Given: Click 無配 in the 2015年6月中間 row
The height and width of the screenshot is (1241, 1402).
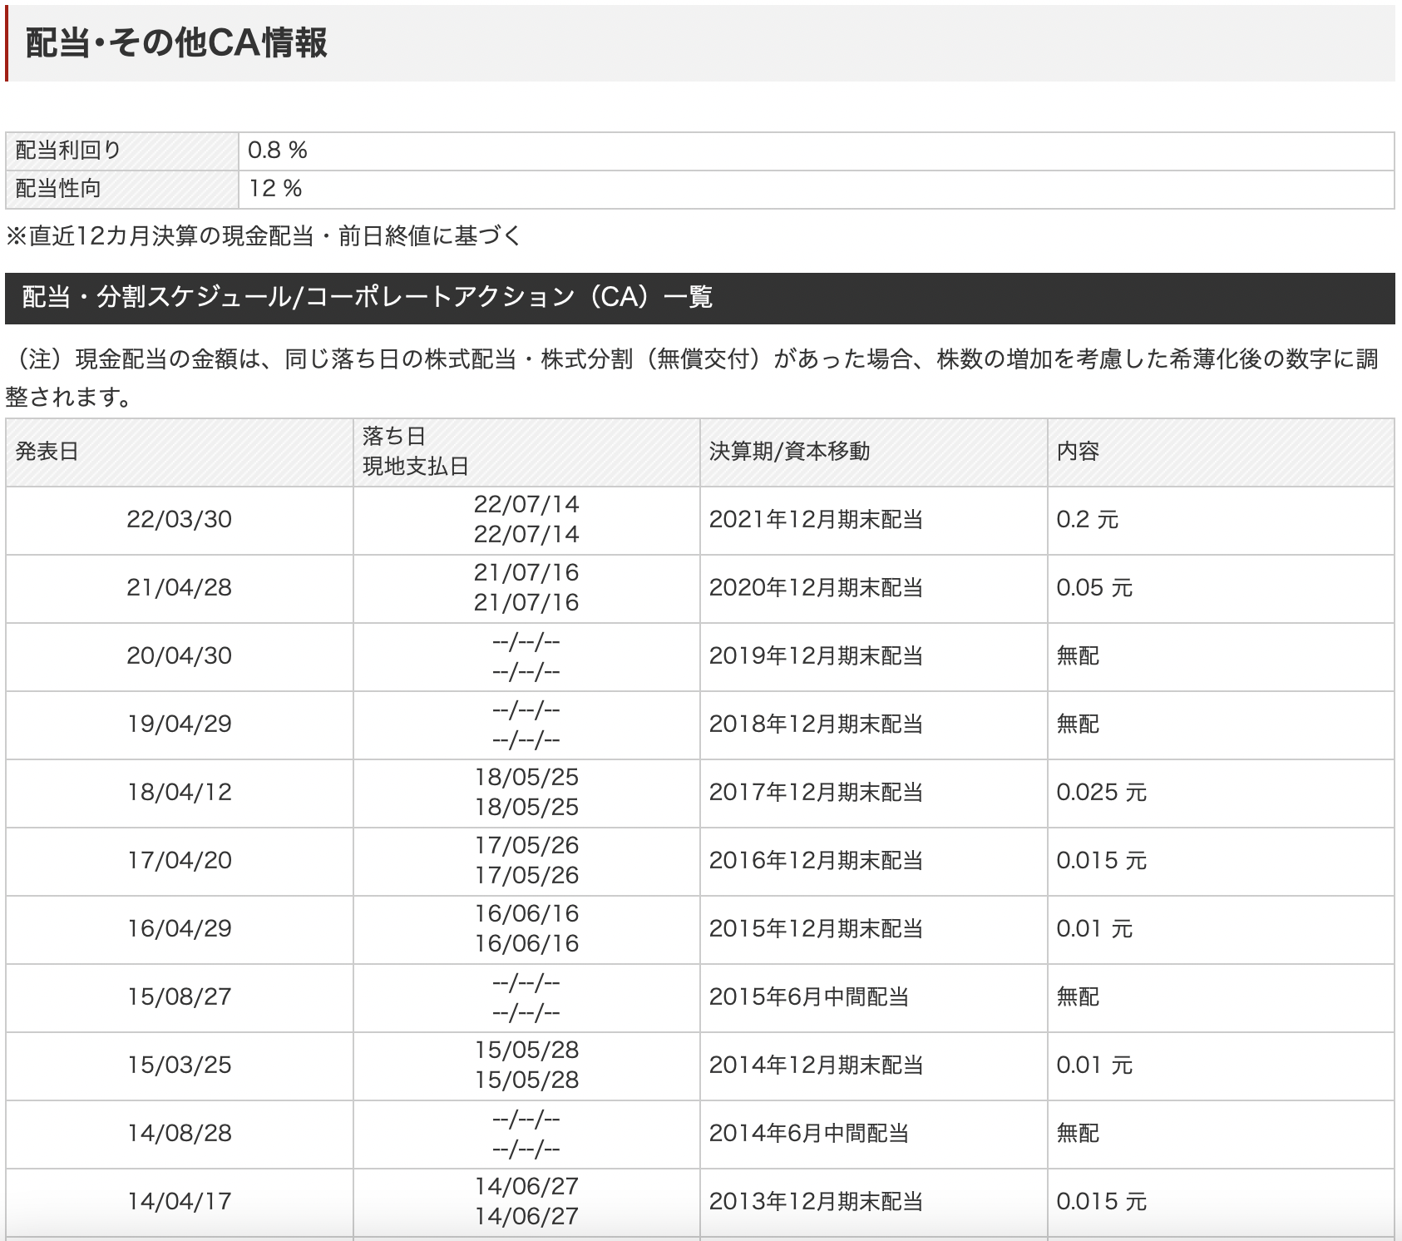Looking at the screenshot, I should pos(1078,997).
